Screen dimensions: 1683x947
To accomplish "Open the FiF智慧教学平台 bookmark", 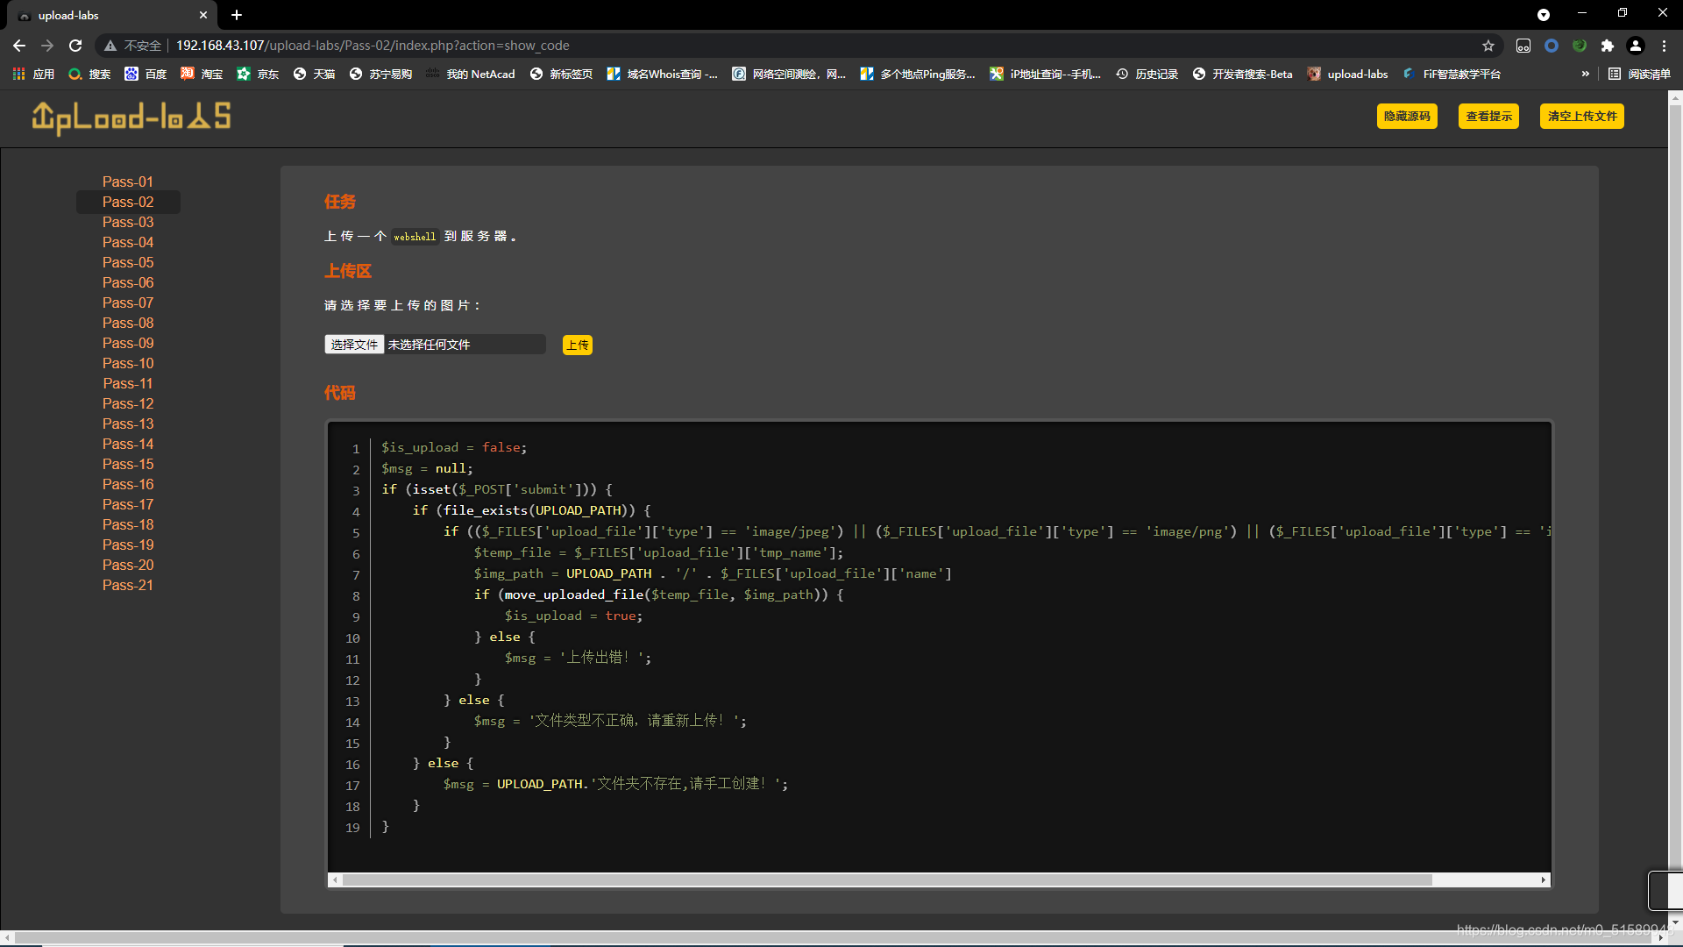I will pos(1452,74).
